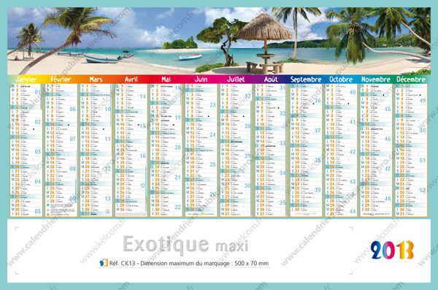Click the Septembre month header
Screen dimensions: 438x290
(306, 80)
